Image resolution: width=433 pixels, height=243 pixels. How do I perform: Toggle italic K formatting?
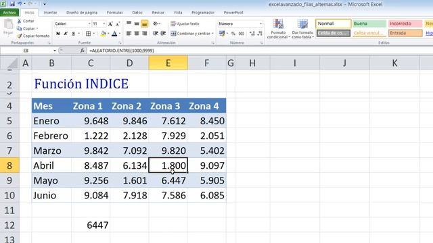coord(66,34)
